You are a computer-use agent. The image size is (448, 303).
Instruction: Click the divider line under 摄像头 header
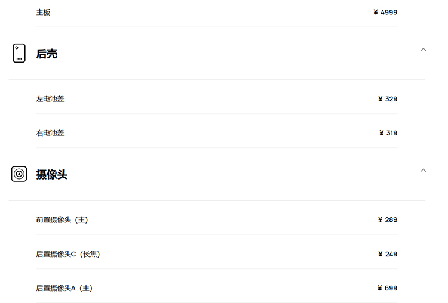pos(217,200)
